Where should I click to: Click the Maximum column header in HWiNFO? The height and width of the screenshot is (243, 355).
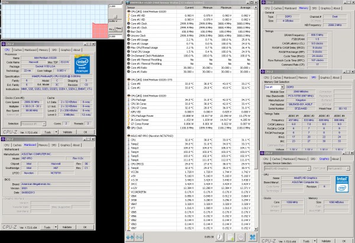pos(224,8)
